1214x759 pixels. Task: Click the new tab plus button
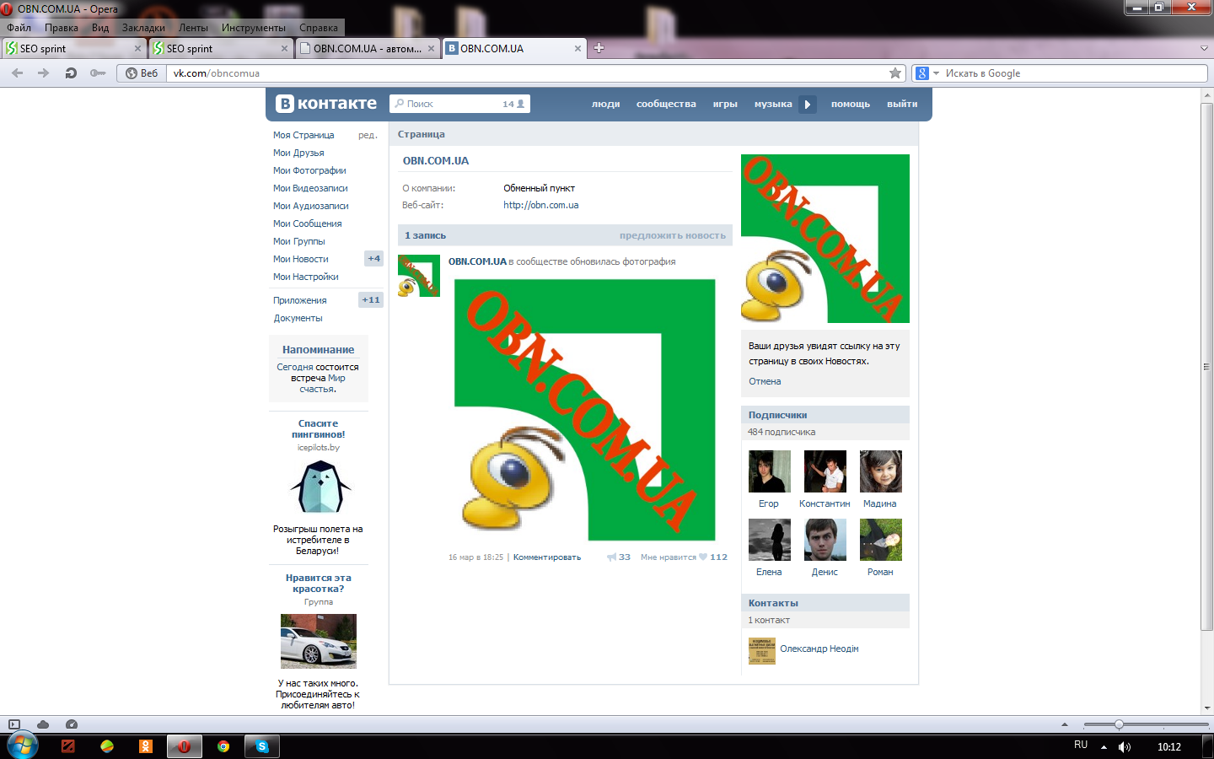pos(599,48)
